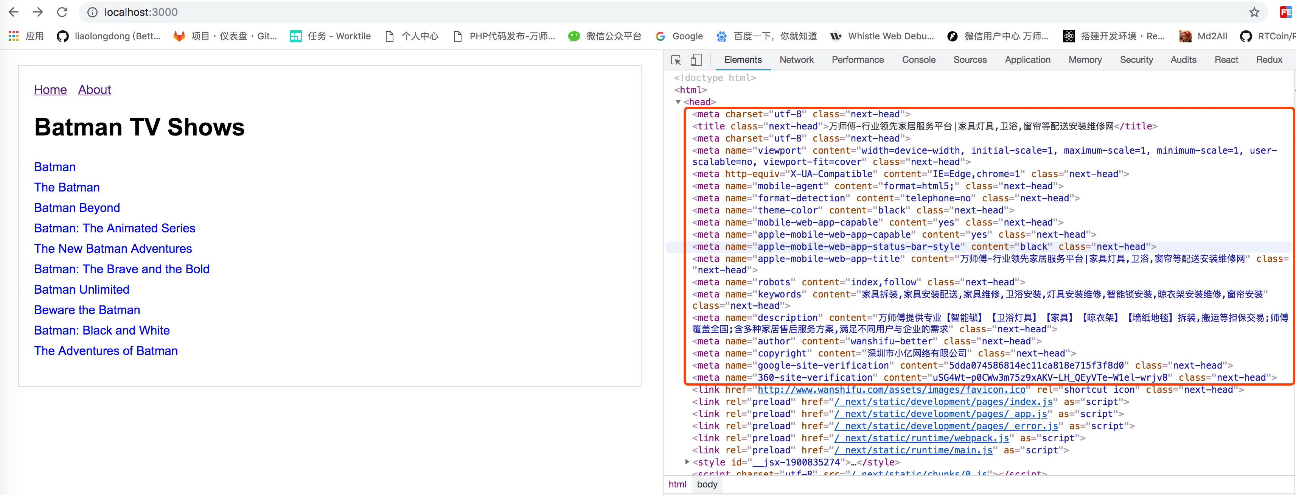Open the runtime/webpack.js preload link

[x=922, y=438]
